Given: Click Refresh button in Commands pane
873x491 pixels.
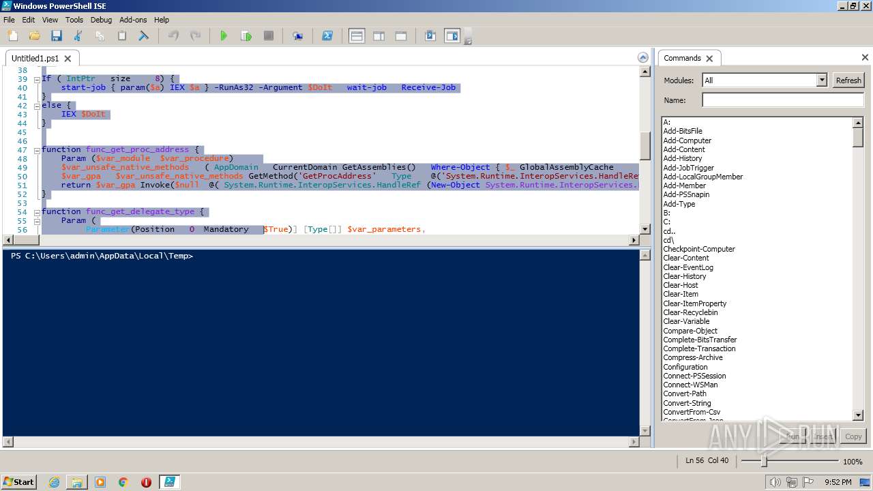Looking at the screenshot, I should point(848,80).
